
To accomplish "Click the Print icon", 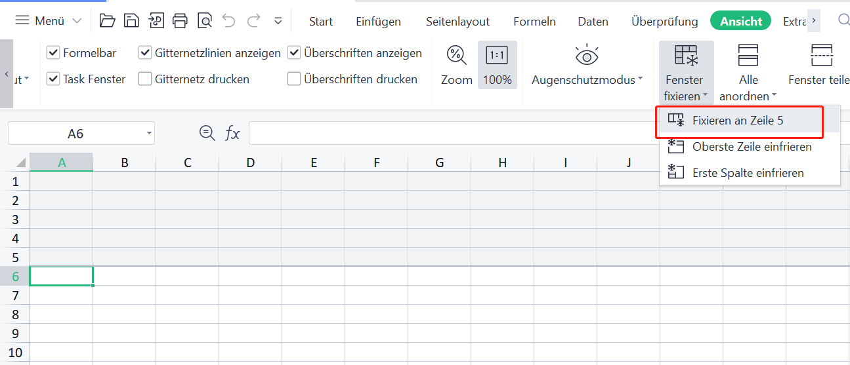I will [x=180, y=21].
